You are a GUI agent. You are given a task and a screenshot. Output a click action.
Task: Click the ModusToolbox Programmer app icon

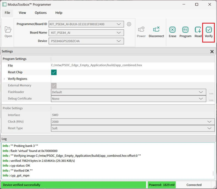tap(4, 4)
